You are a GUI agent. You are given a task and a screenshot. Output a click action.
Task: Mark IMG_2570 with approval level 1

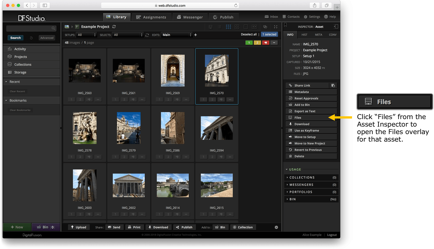[203, 99]
